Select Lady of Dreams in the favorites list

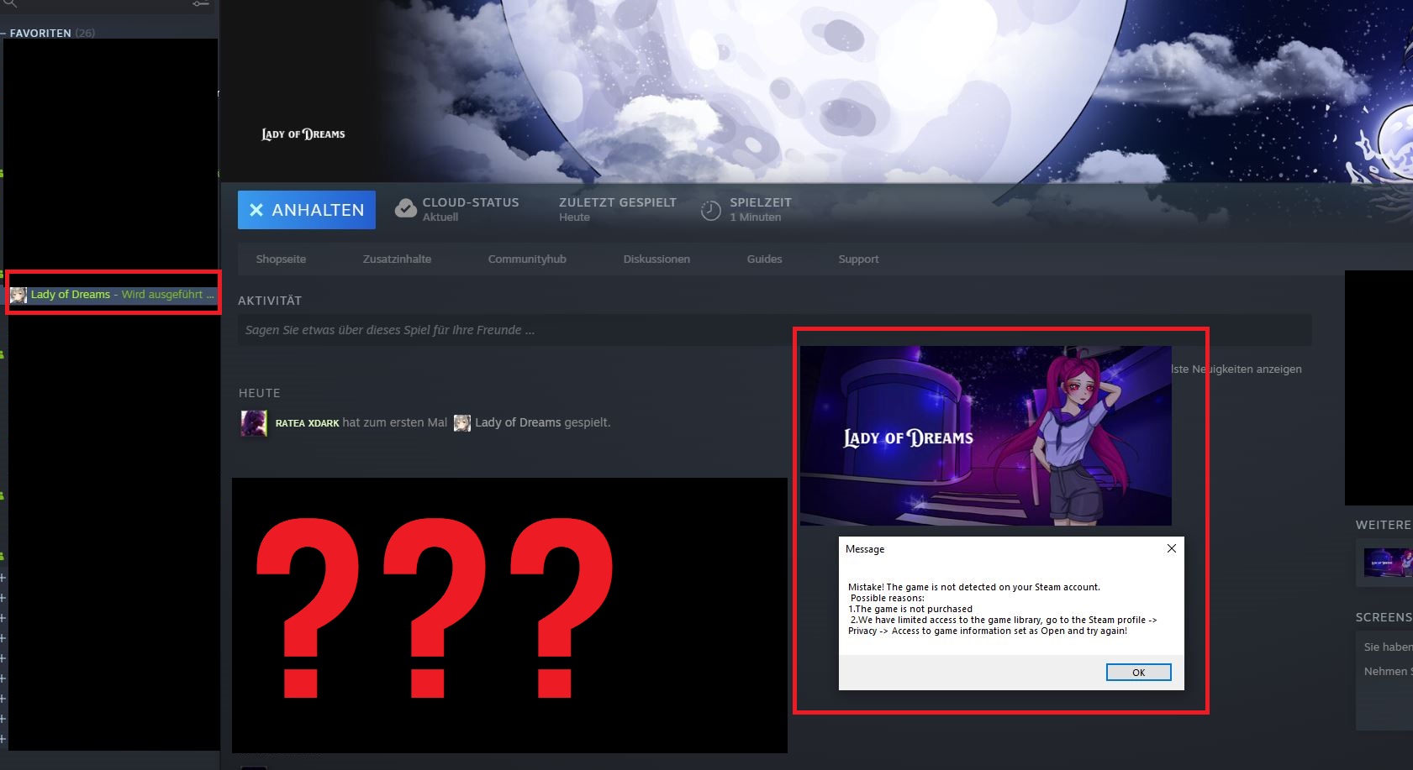coord(113,295)
